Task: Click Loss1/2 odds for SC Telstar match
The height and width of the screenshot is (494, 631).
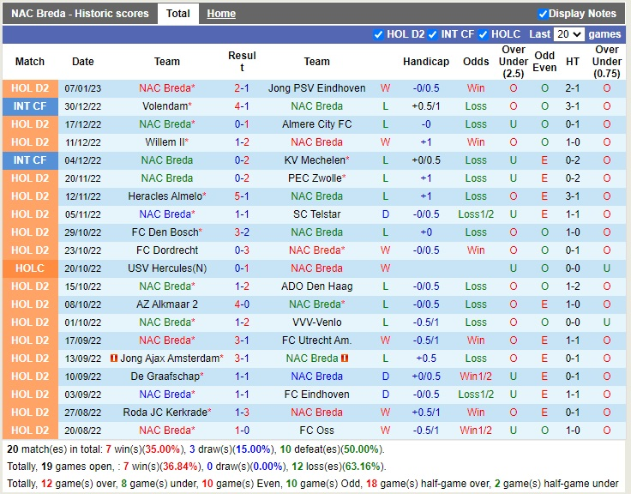Action: tap(476, 214)
